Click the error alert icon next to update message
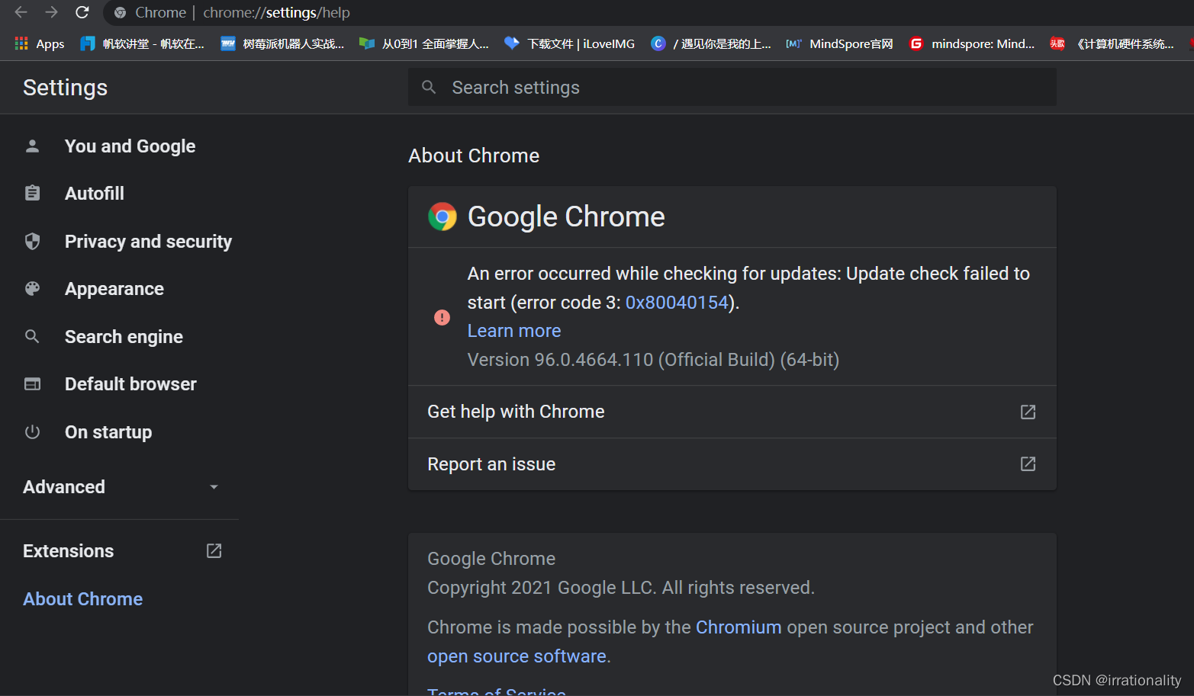This screenshot has height=696, width=1194. [442, 317]
